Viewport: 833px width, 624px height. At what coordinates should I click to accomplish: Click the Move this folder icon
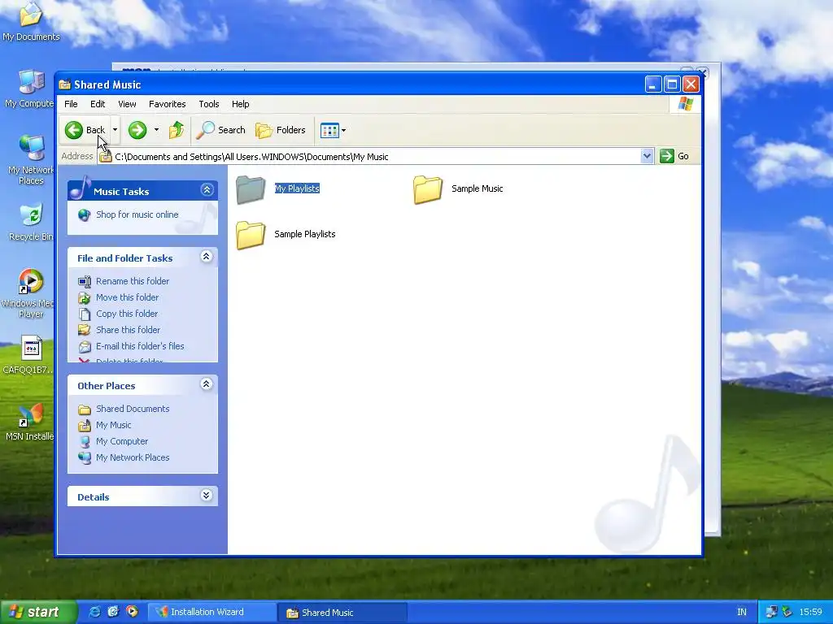coord(85,297)
